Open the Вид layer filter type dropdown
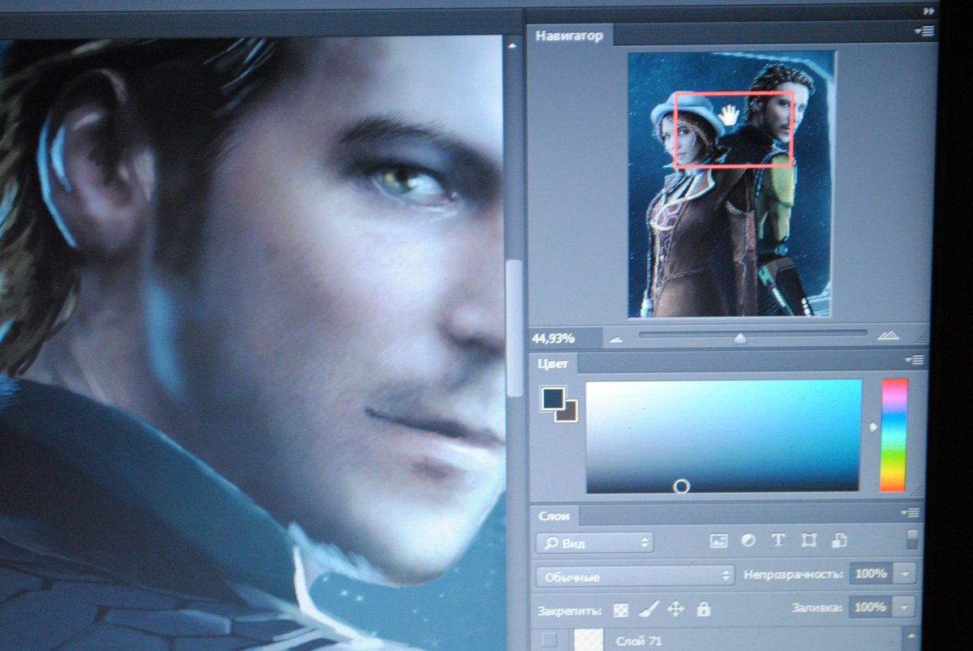 [x=594, y=542]
